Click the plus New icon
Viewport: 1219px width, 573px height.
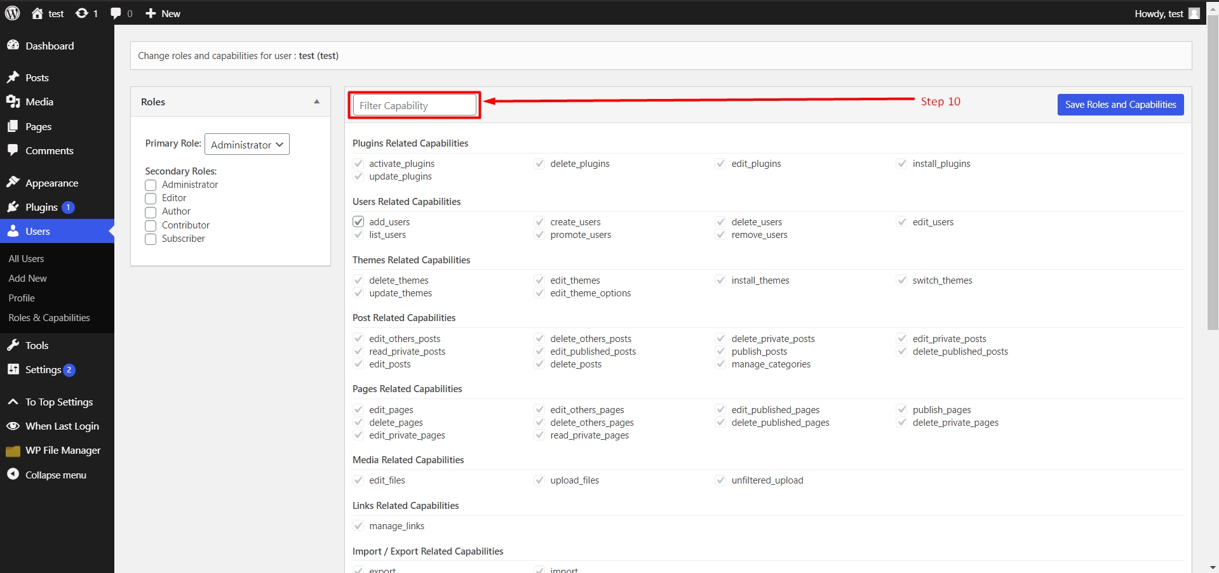point(151,13)
